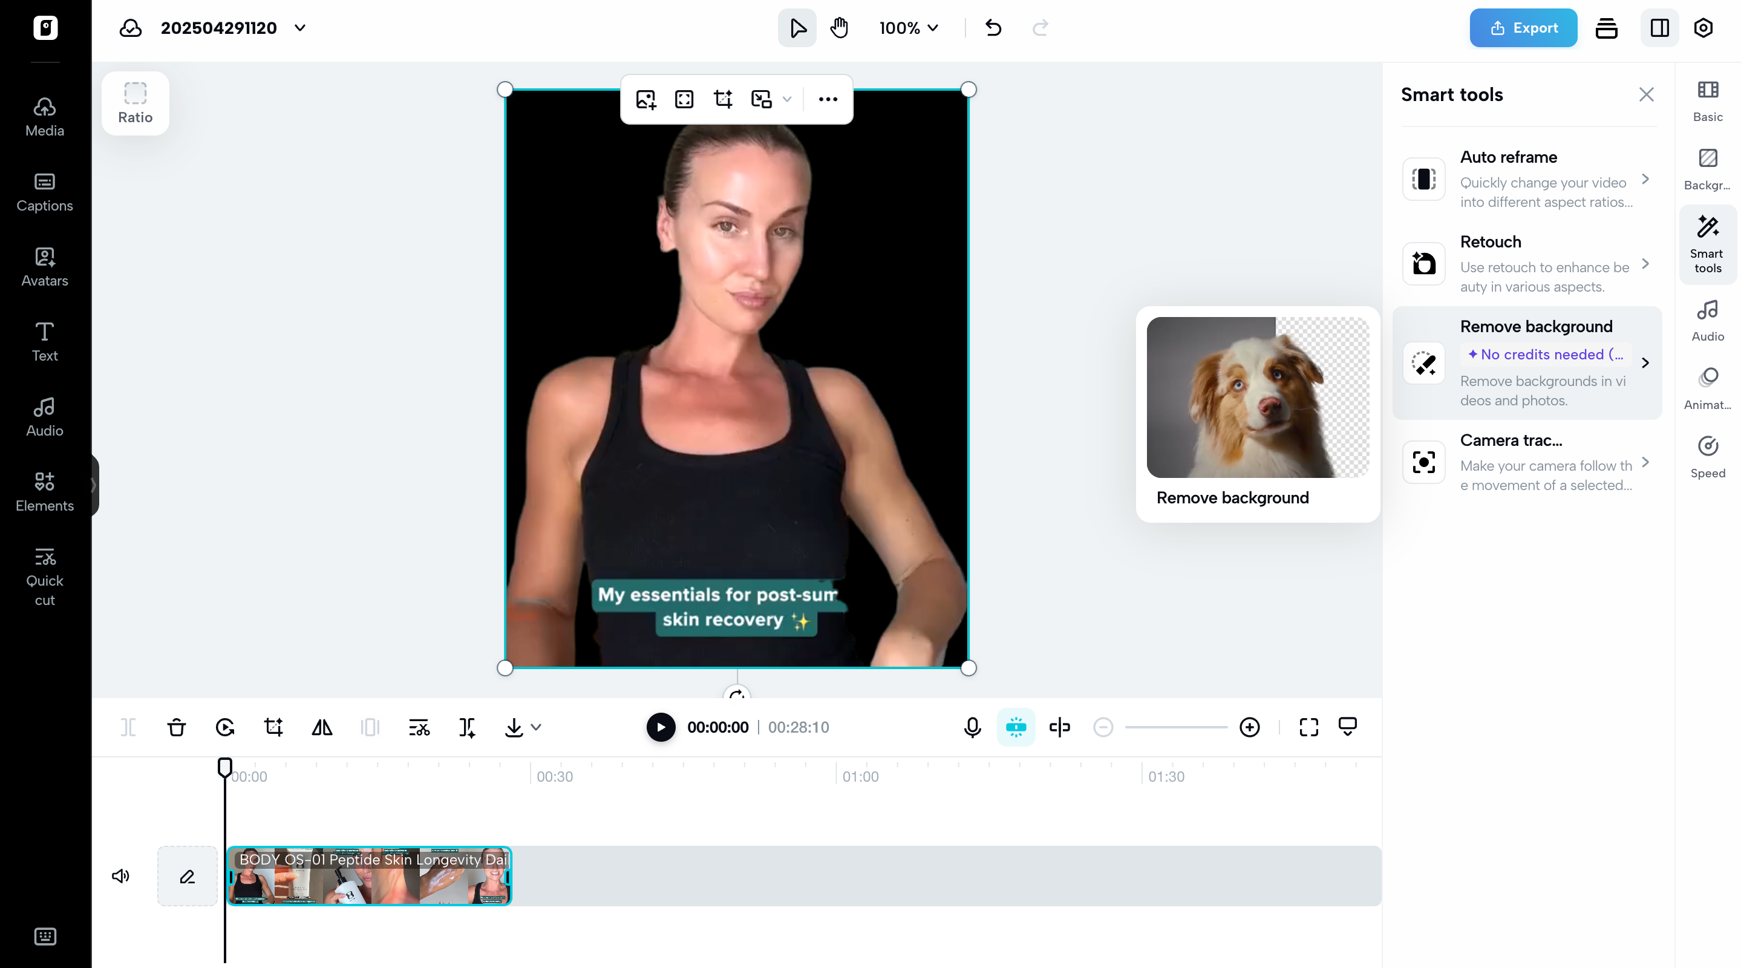This screenshot has width=1741, height=968.
Task: Toggle the timeline snapping magnet button
Action: (x=1016, y=727)
